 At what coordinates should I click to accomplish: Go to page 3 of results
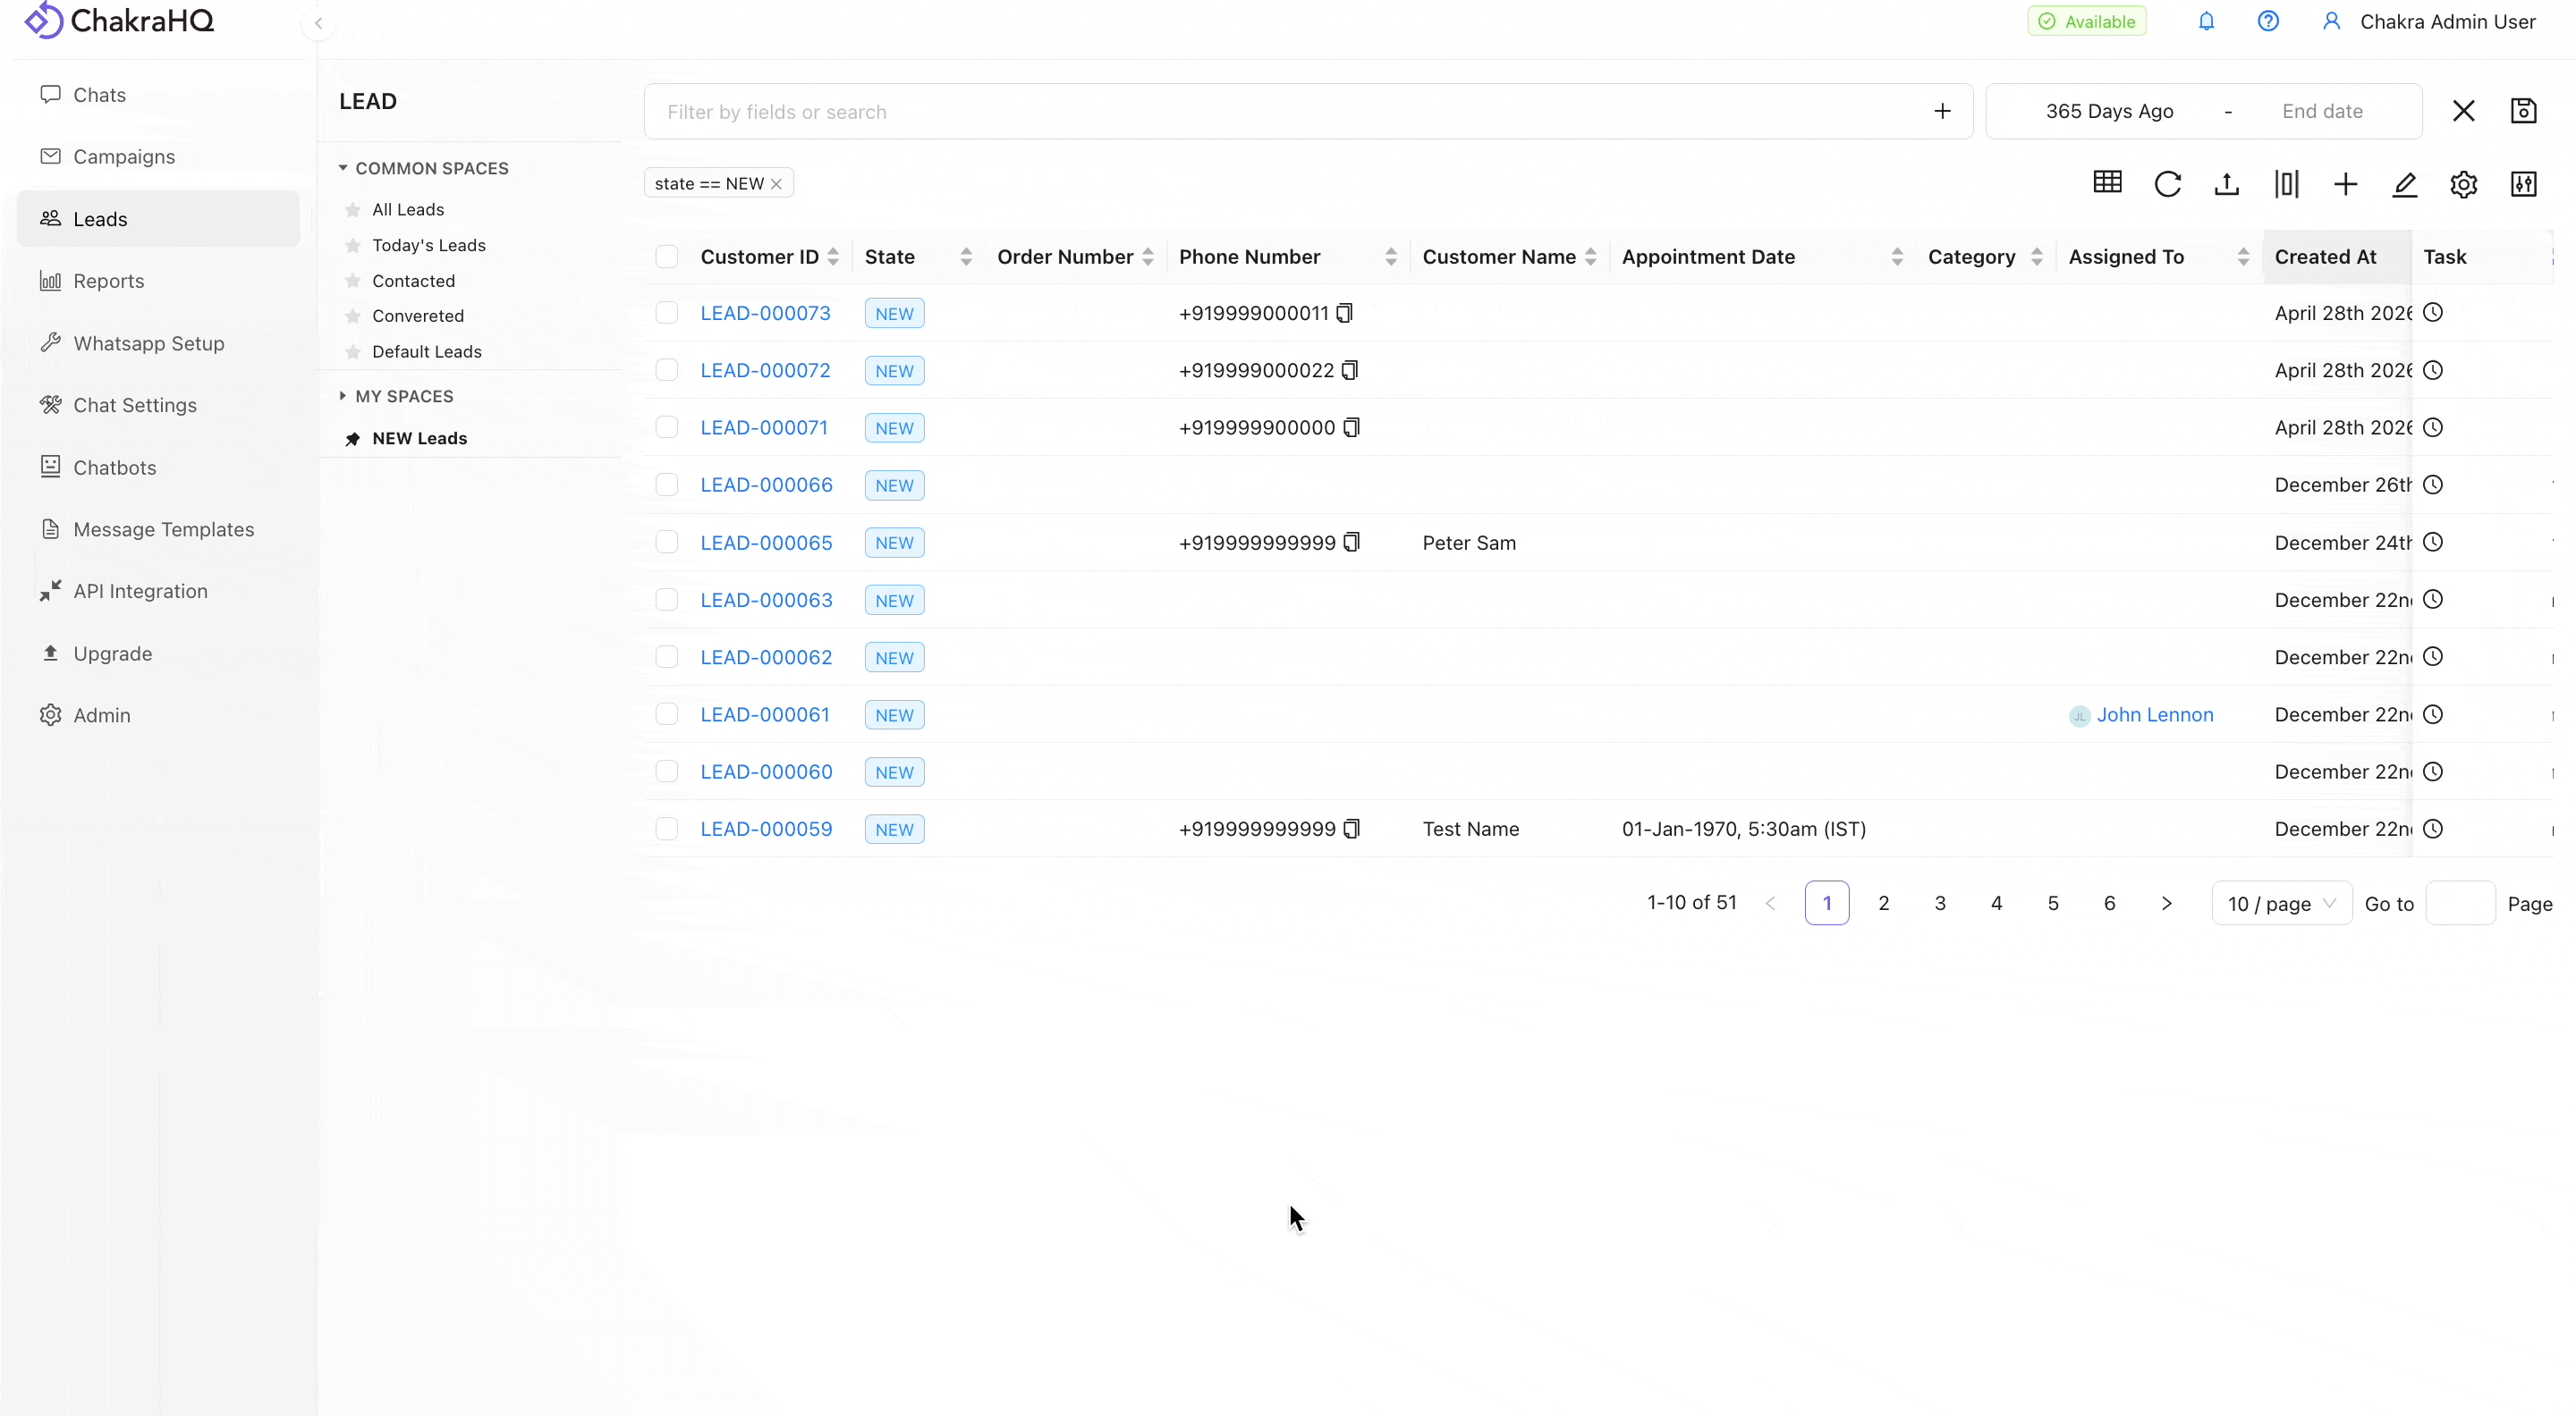click(x=1940, y=904)
